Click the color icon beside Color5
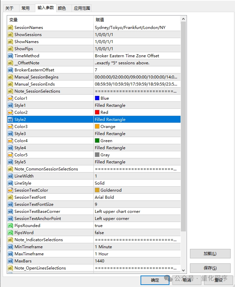The height and width of the screenshot is (287, 235). click(10, 155)
